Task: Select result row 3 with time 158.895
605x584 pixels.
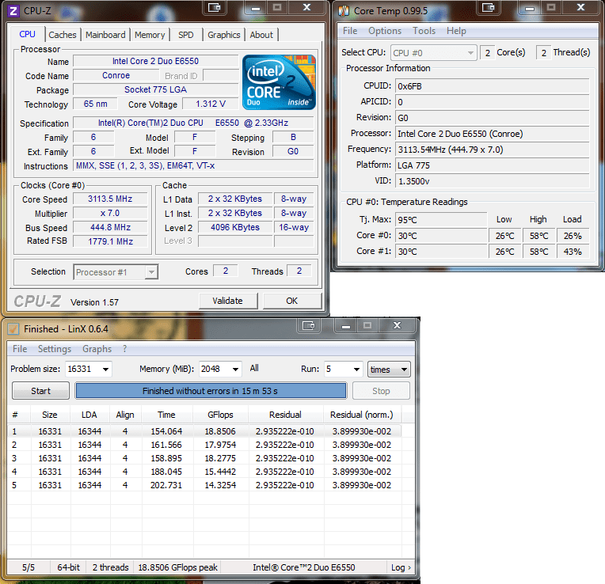Action: pos(204,458)
